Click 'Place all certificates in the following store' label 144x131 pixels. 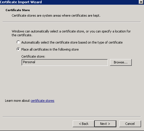pos(50,49)
